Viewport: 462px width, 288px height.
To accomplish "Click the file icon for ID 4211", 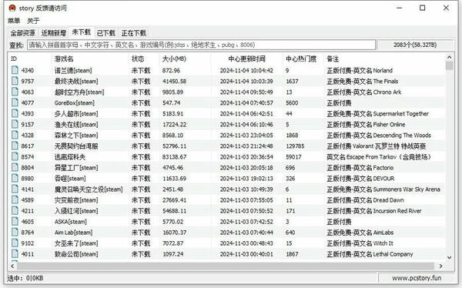I will (15, 211).
